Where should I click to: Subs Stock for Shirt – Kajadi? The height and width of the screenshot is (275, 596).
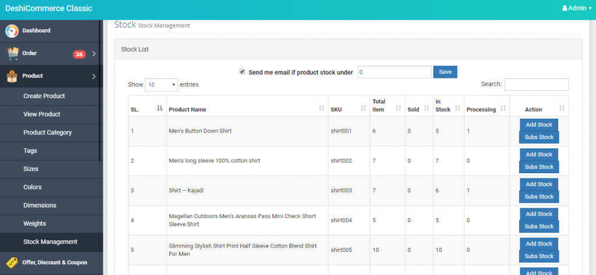tap(539, 197)
